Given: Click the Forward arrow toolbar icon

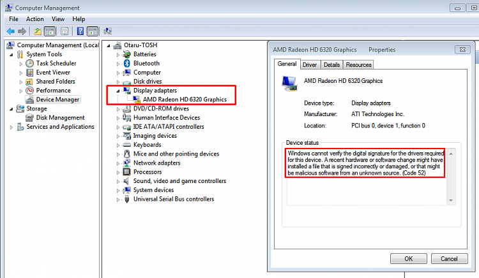Looking at the screenshot, I should pyautogui.click(x=22, y=31).
